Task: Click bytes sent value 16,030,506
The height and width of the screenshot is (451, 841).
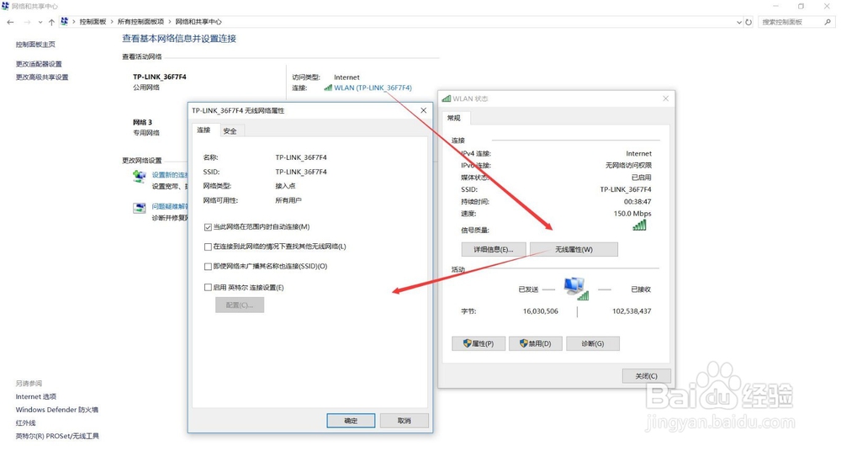Action: [541, 311]
